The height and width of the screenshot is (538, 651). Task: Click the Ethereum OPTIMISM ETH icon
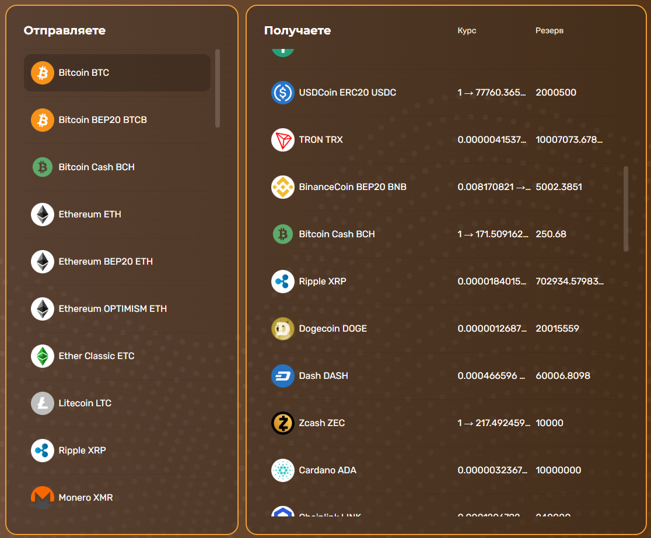[43, 309]
